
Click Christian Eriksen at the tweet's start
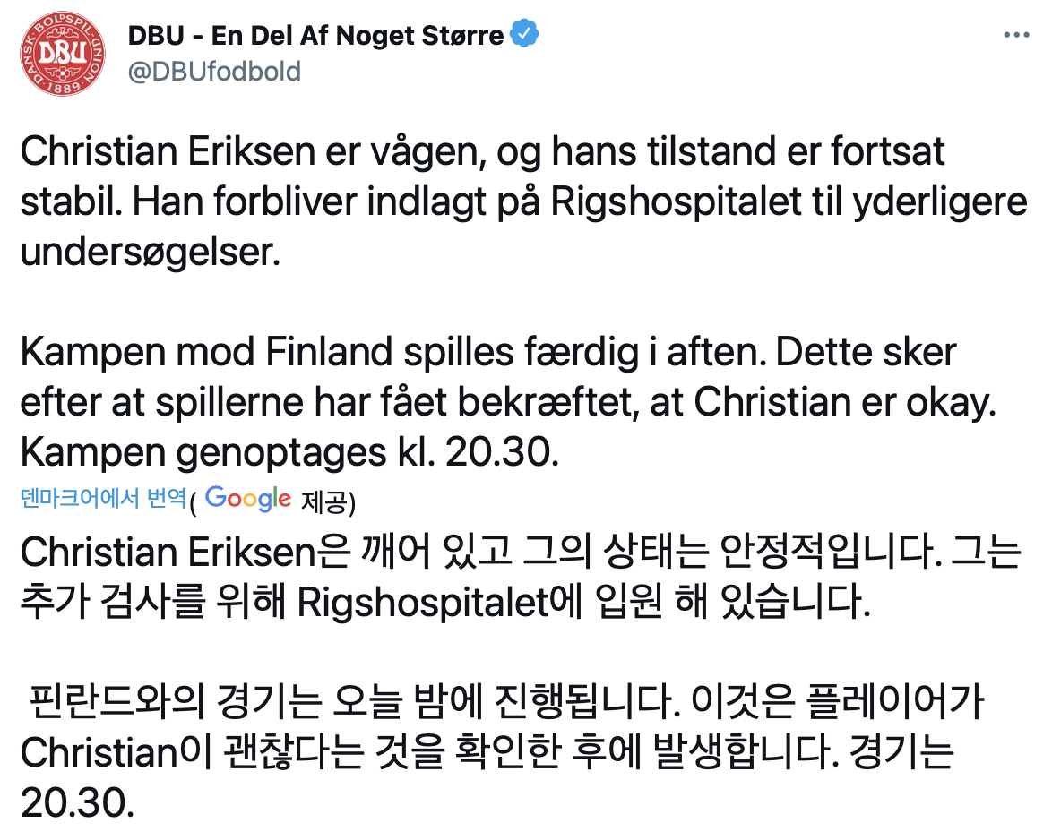tap(168, 151)
